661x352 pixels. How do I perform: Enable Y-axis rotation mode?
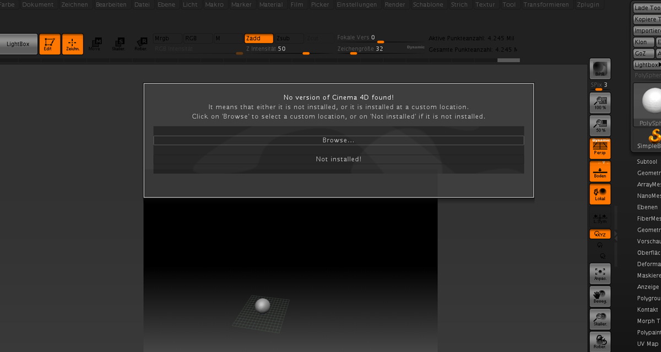click(x=600, y=245)
